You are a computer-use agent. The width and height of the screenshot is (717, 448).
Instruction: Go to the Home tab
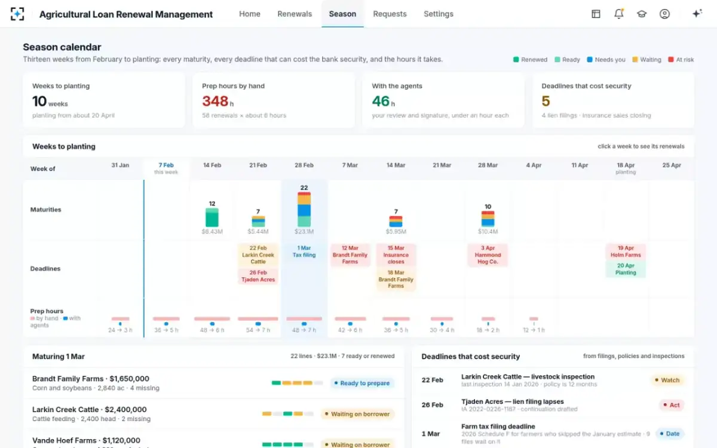click(x=250, y=14)
